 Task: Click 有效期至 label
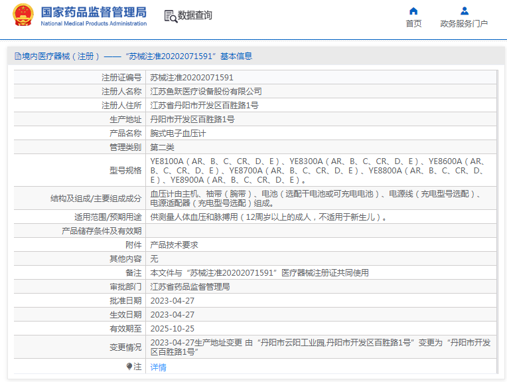pyautogui.click(x=125, y=329)
